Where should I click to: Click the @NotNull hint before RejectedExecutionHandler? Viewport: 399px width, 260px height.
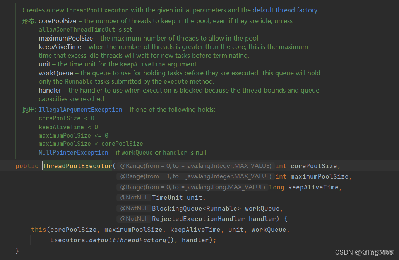click(x=134, y=219)
